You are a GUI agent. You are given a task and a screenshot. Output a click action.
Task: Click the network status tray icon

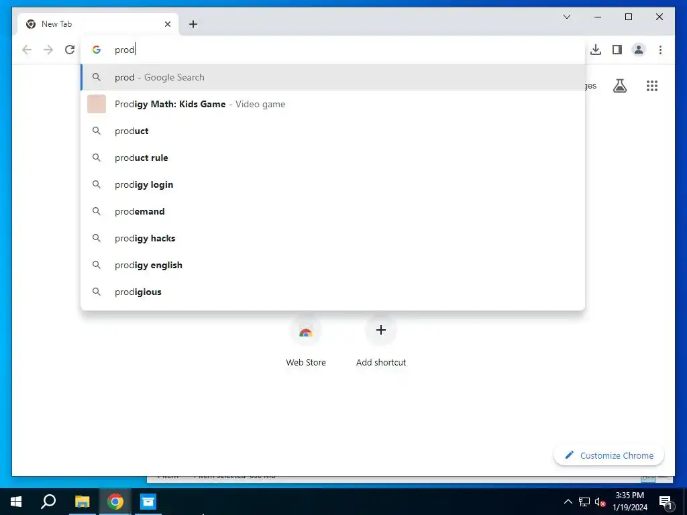click(584, 502)
